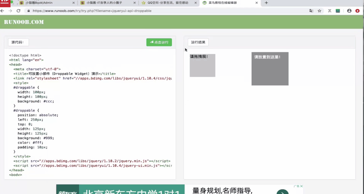The height and width of the screenshot is (194, 364).
Task: Click the #draggable selector line
Action: click(26, 87)
